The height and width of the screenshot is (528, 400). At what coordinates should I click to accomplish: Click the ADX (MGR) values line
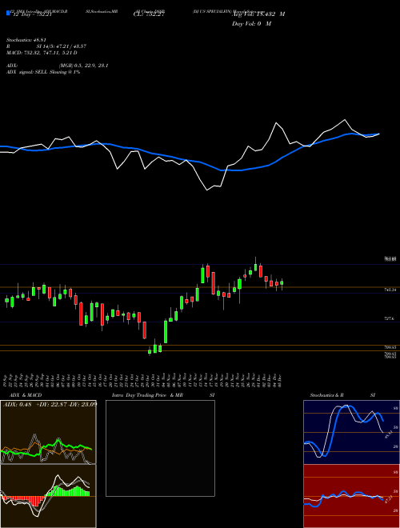tap(58, 66)
